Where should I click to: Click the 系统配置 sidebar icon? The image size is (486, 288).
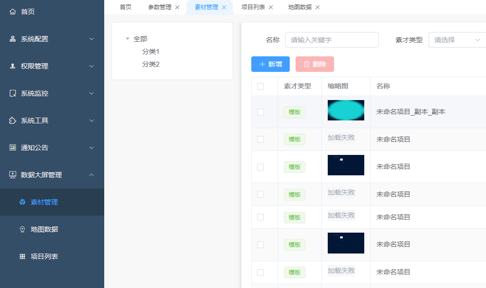pos(13,39)
